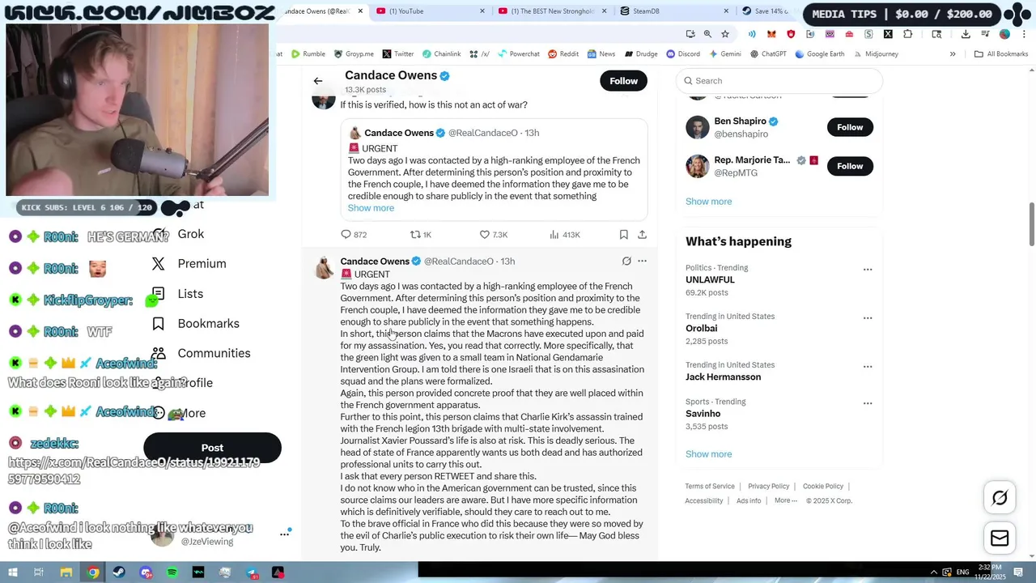The image size is (1036, 583).
Task: Open the floating Messages envelope button
Action: tap(1000, 538)
